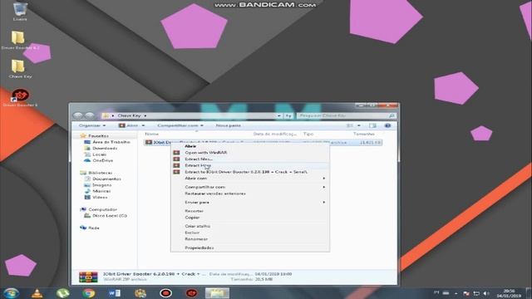Show hidden tray icons arrow
This screenshot has height=299, width=532.
[x=456, y=293]
